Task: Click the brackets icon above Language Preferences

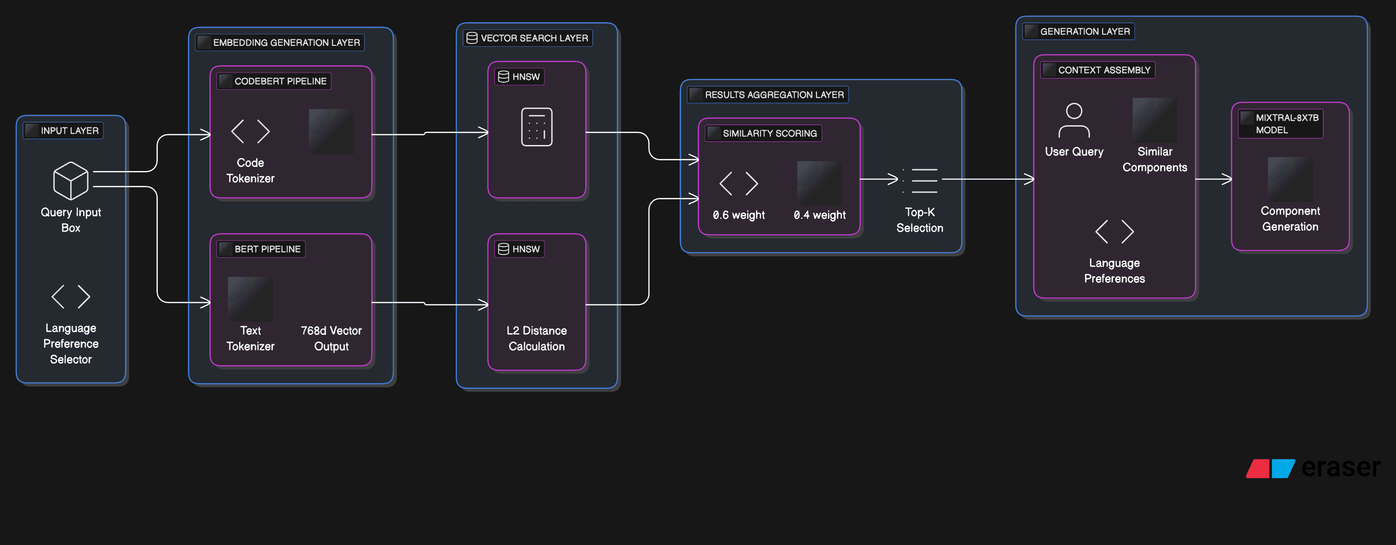Action: pos(1114,231)
